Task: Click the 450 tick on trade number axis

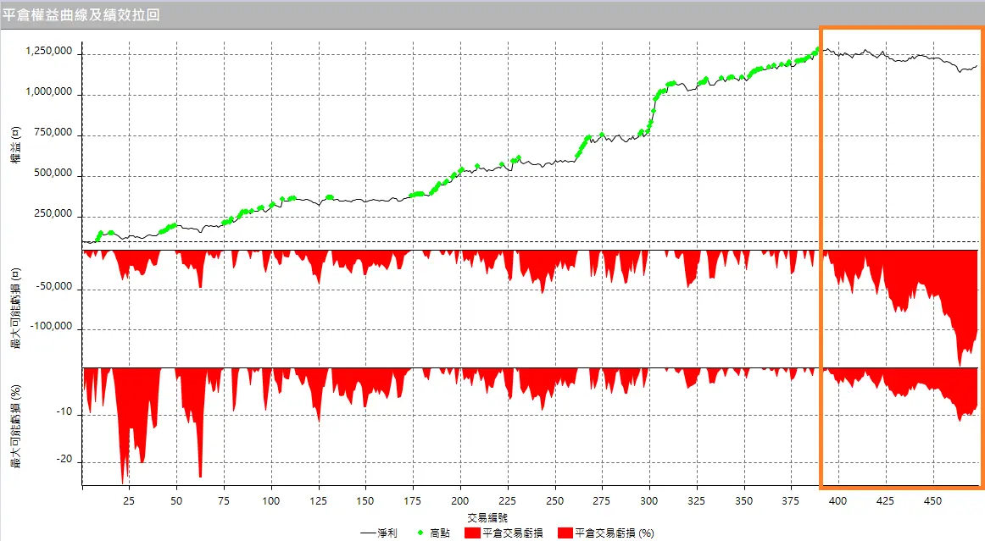Action: [932, 500]
